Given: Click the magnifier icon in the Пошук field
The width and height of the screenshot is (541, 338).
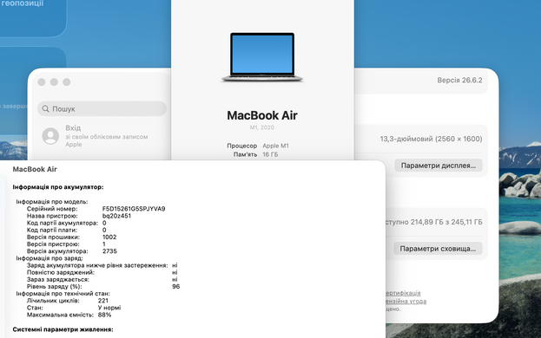Looking at the screenshot, I should (x=45, y=108).
